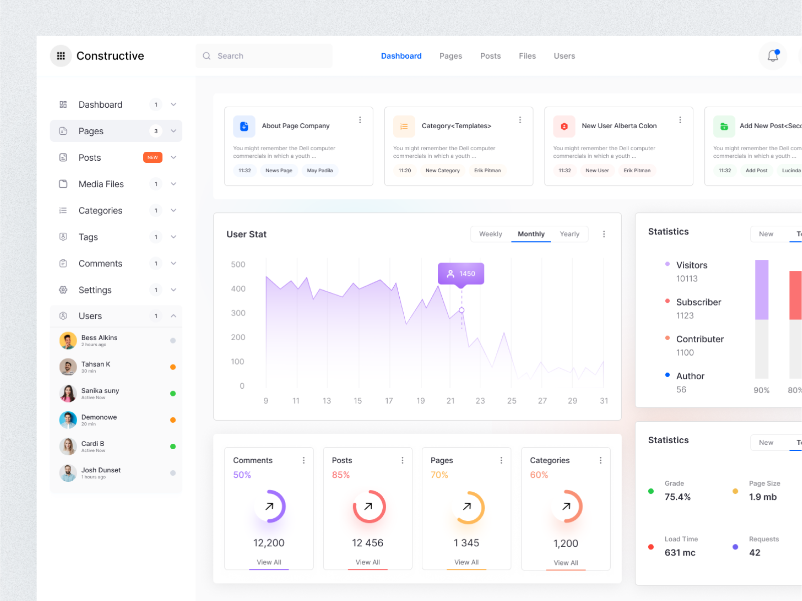
Task: Click the Comments sidebar icon
Action: tap(63, 263)
